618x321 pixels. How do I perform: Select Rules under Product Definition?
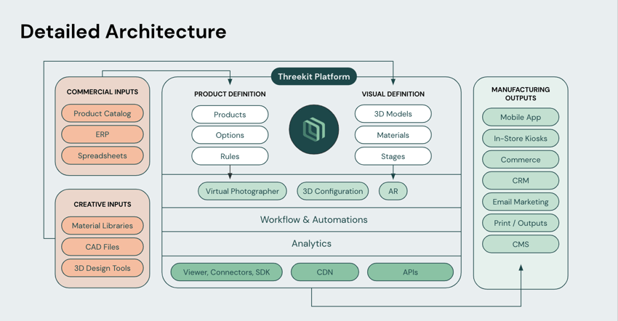[x=230, y=156]
